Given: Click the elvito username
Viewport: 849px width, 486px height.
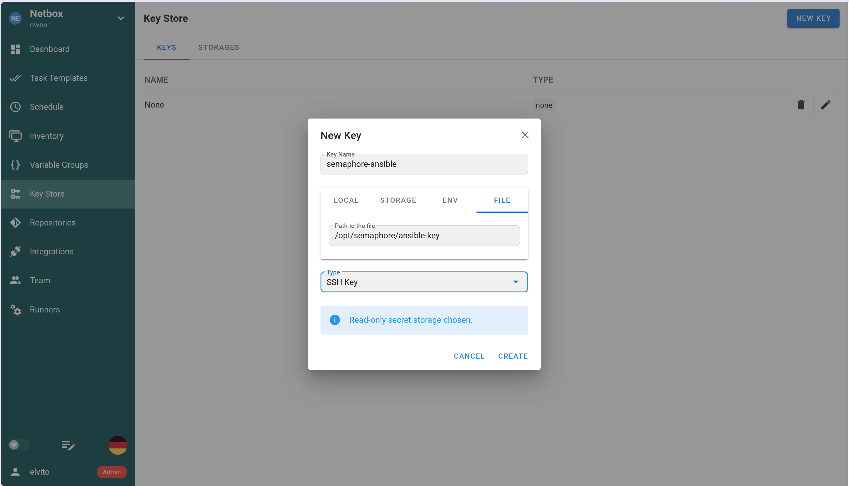Looking at the screenshot, I should 40,472.
